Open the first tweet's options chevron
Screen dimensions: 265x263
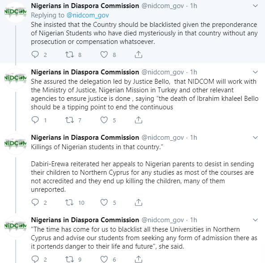tap(255, 6)
